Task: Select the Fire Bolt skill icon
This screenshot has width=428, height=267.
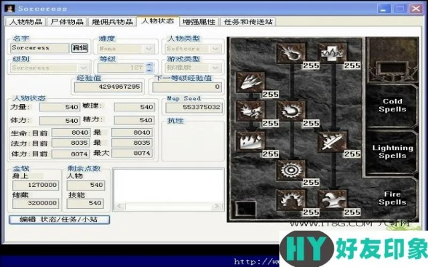Action: [291, 53]
